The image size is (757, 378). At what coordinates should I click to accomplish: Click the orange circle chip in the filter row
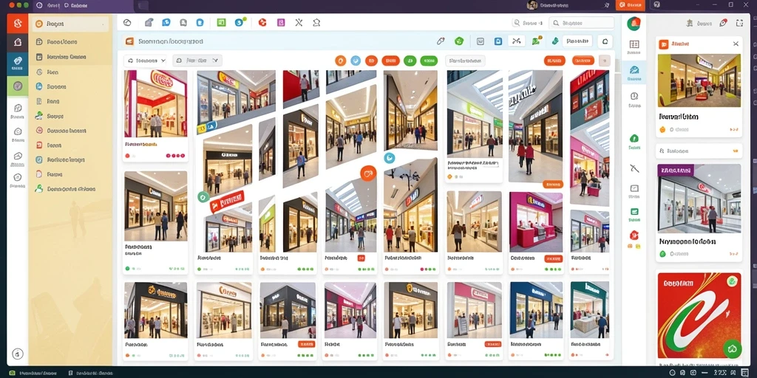(340, 61)
